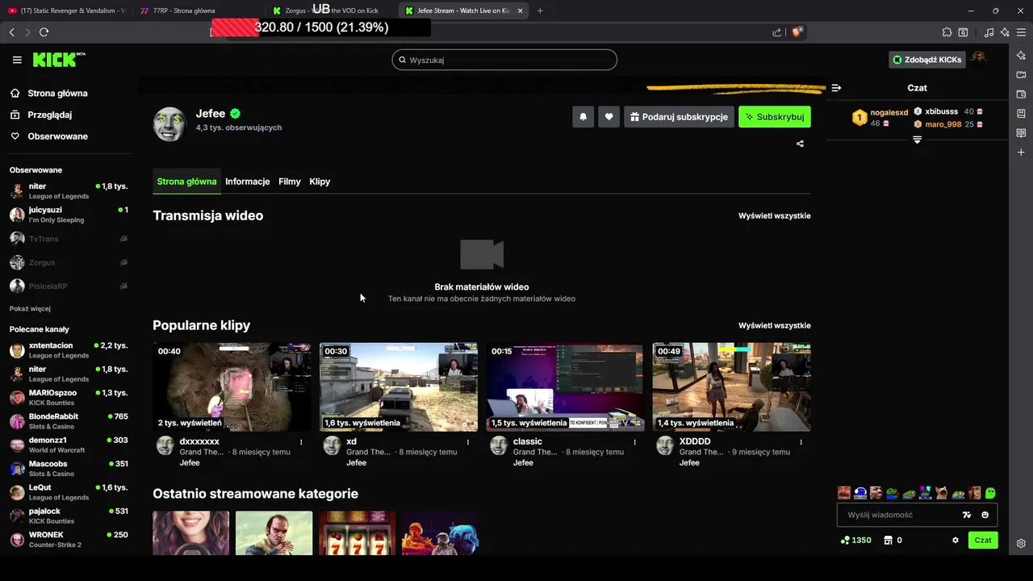
Task: Open reading list book icon in sidebar
Action: coord(1021,133)
